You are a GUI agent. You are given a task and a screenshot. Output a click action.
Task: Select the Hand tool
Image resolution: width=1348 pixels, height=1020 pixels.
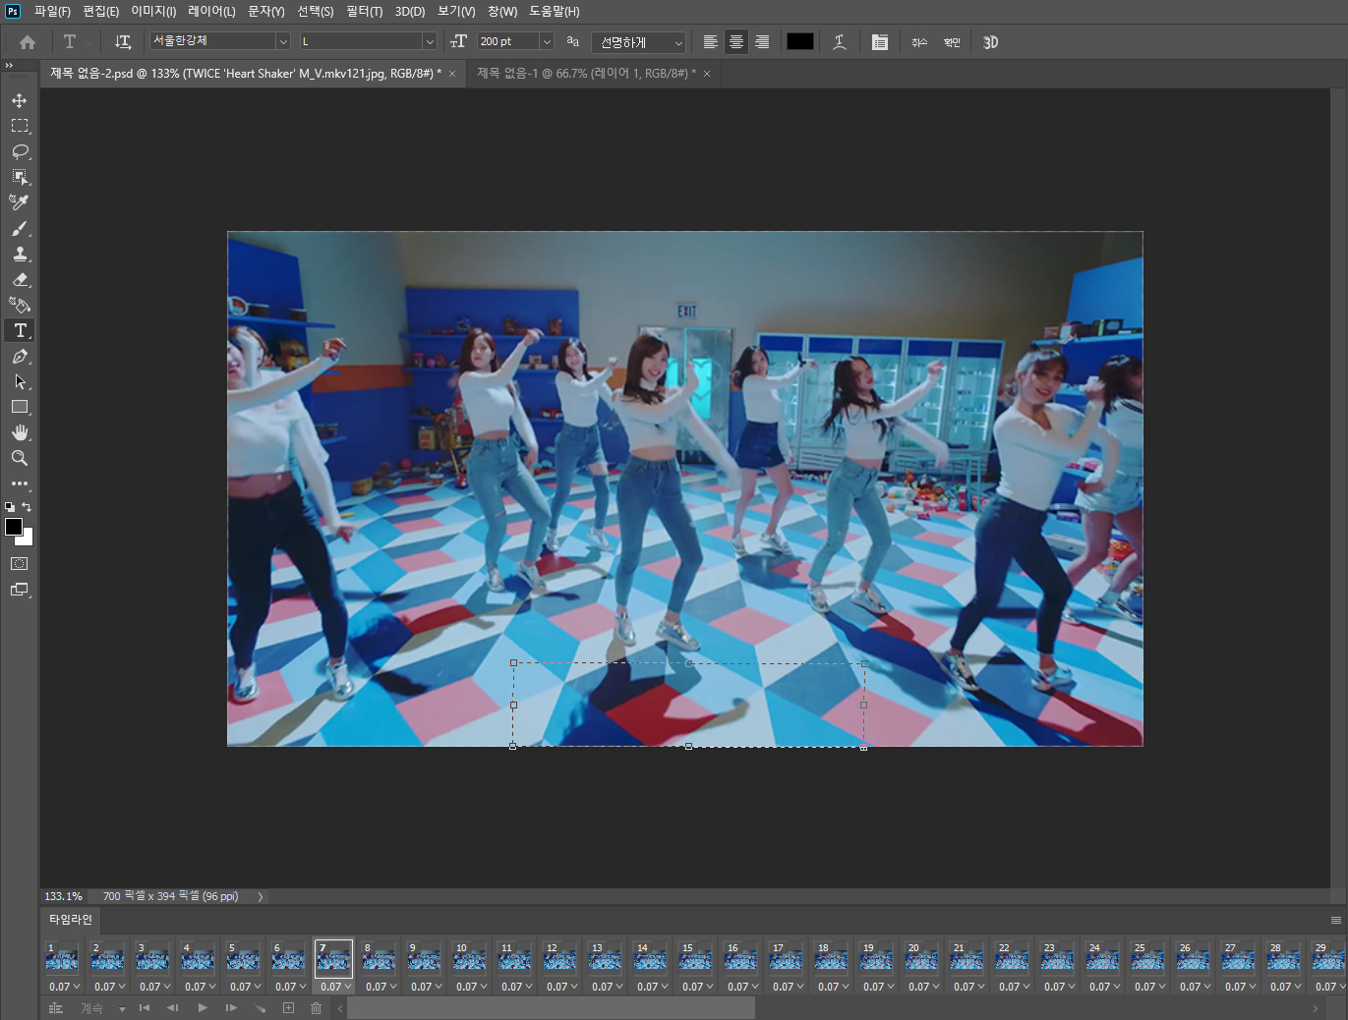pos(20,432)
